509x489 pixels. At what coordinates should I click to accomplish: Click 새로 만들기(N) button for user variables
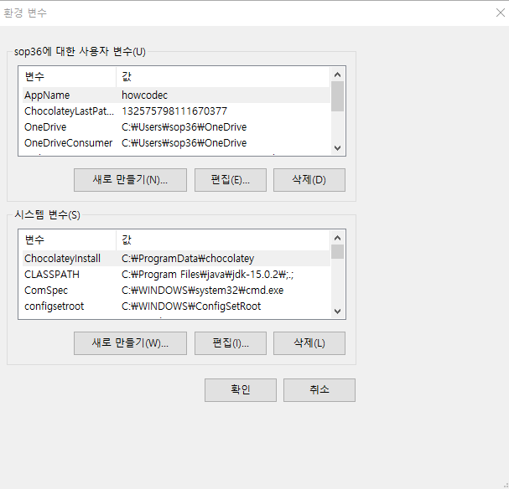(130, 180)
